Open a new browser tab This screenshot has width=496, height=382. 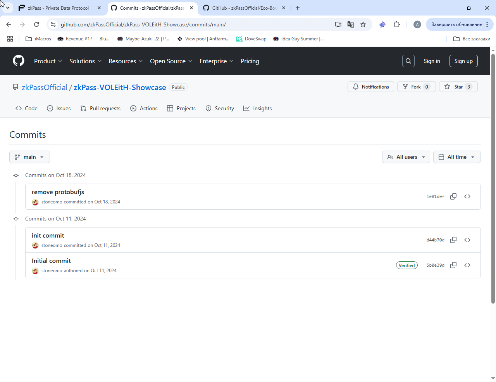298,8
